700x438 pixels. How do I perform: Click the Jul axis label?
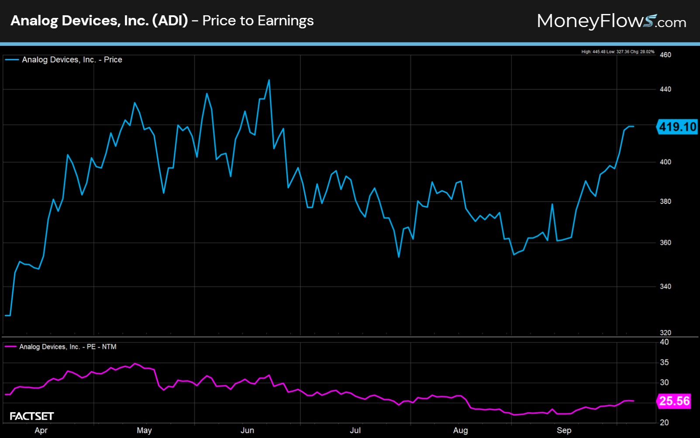click(x=355, y=430)
